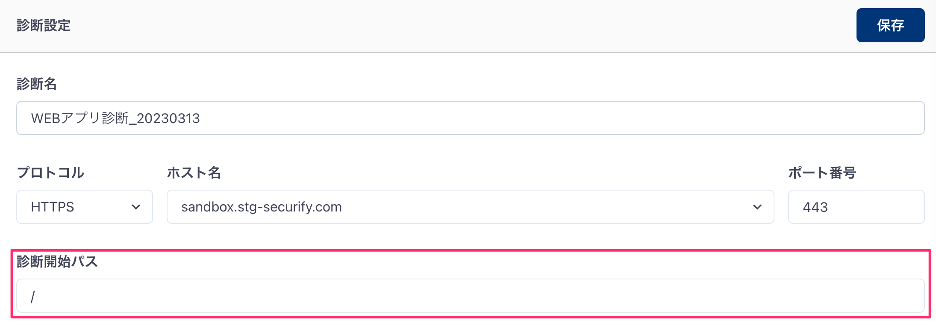Click the chevron arrow beside HTTPS
This screenshot has height=323, width=936.
click(x=136, y=207)
